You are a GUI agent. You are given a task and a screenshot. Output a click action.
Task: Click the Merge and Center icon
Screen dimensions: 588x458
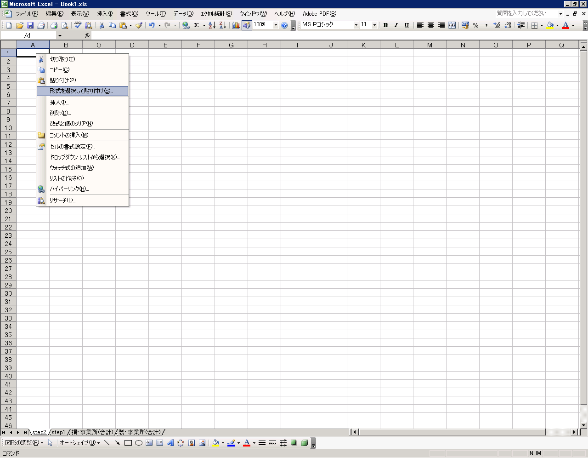[x=452, y=25]
